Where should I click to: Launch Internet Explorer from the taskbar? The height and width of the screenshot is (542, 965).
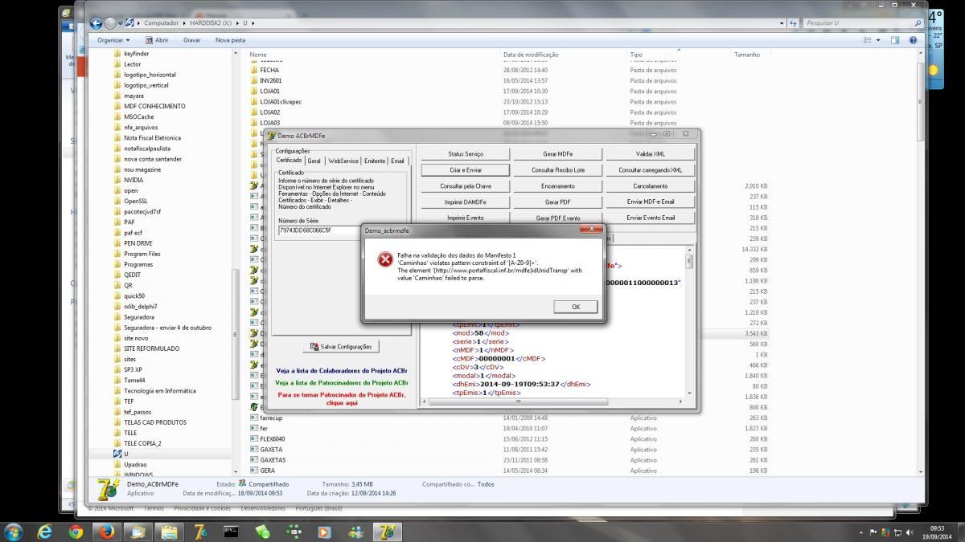click(45, 532)
